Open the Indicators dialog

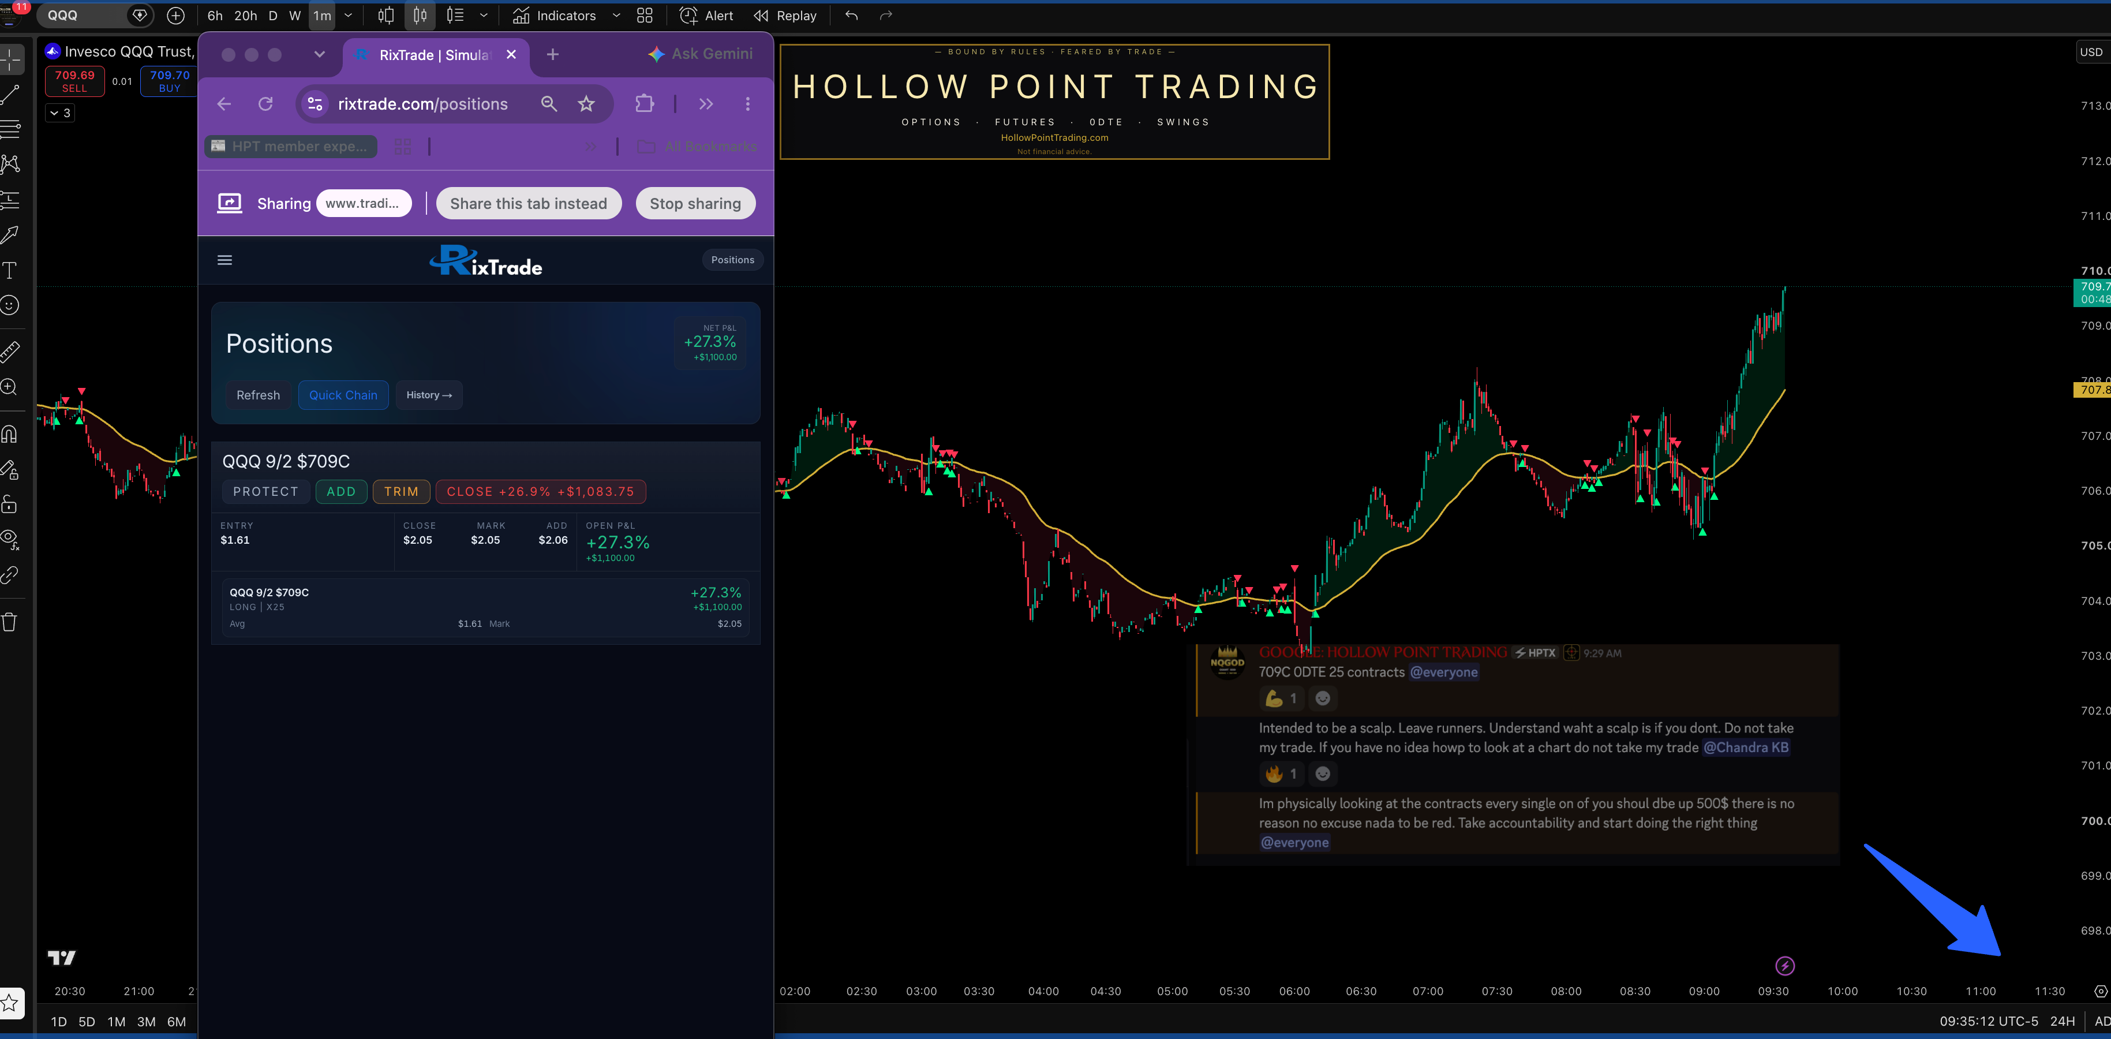point(555,16)
